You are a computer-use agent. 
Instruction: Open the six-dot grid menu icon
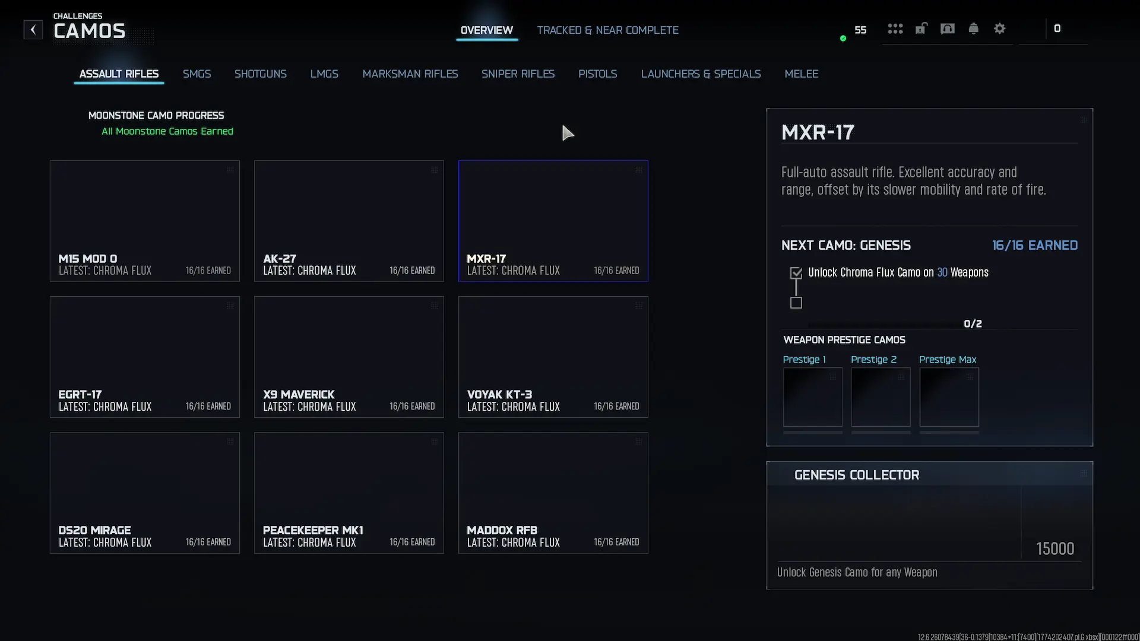pos(895,28)
